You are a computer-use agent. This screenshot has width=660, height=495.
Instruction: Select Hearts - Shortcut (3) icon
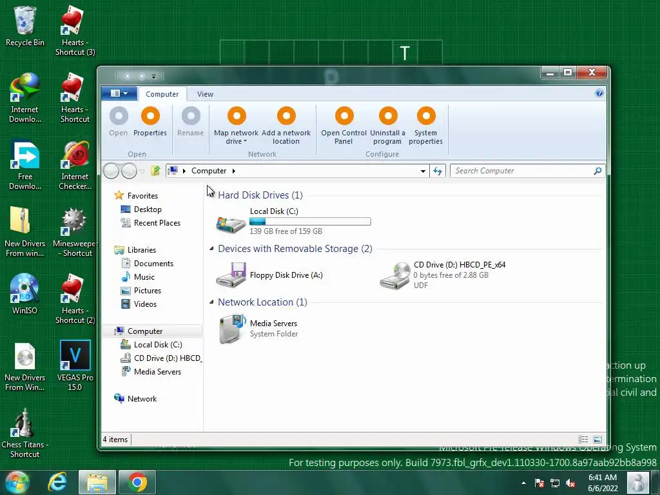click(75, 31)
